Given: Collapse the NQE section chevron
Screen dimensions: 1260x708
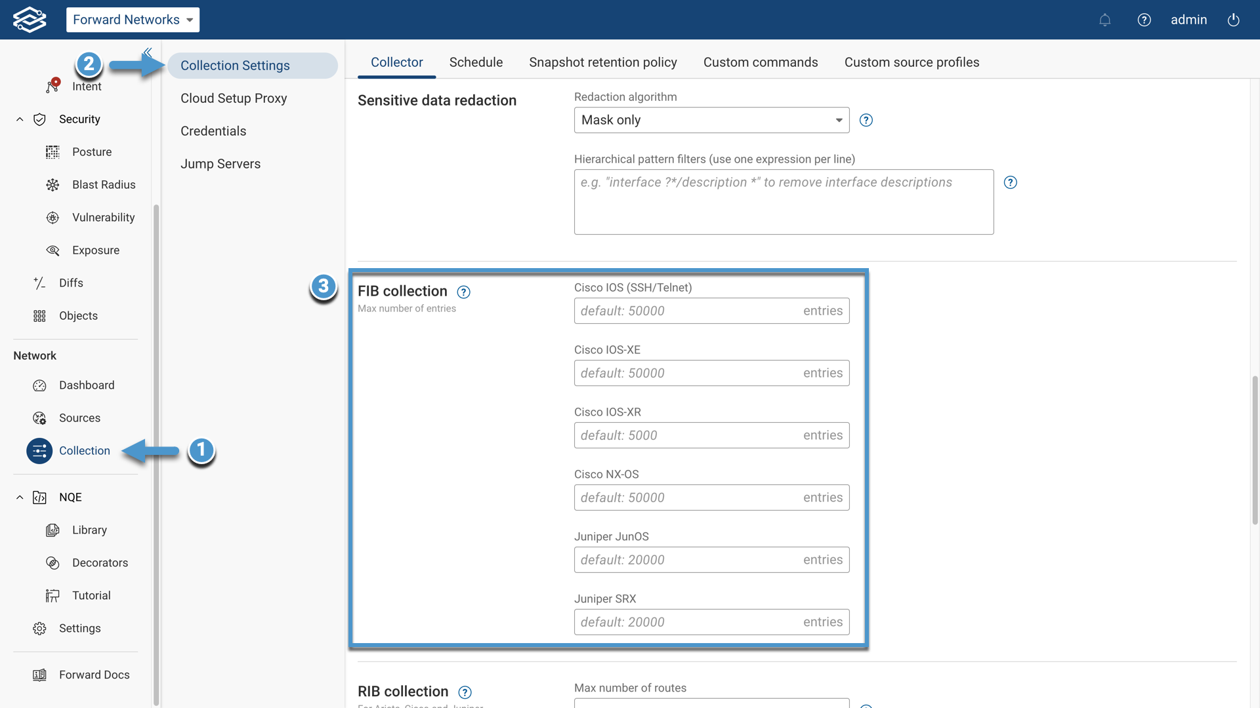Looking at the screenshot, I should [20, 497].
